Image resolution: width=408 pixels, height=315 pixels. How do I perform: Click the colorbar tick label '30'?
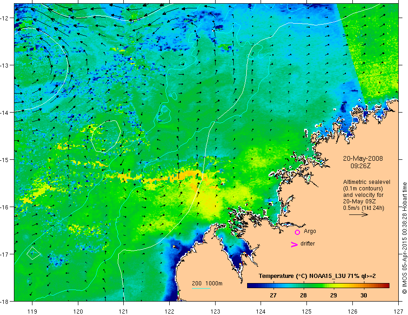(x=363, y=295)
